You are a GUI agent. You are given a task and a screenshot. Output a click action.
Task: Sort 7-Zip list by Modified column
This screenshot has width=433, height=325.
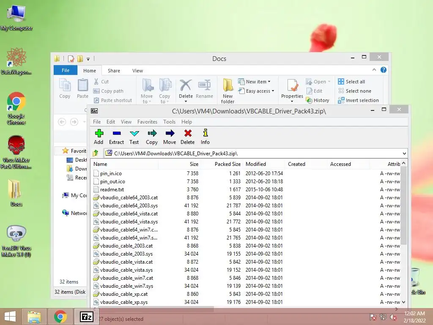pos(263,164)
